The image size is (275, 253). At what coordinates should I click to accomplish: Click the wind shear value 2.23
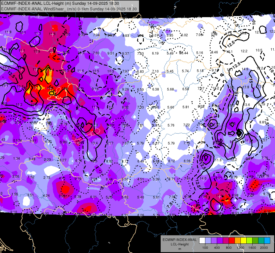tap(47, 160)
